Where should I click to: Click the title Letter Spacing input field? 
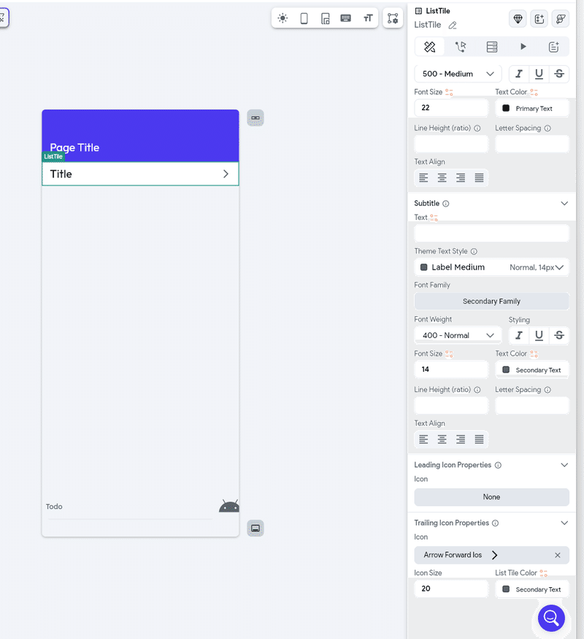(532, 144)
